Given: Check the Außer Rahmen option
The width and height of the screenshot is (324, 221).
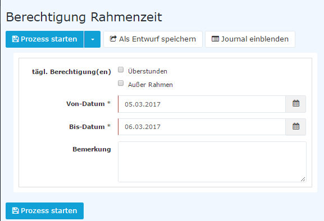Looking at the screenshot, I should click(x=121, y=83).
